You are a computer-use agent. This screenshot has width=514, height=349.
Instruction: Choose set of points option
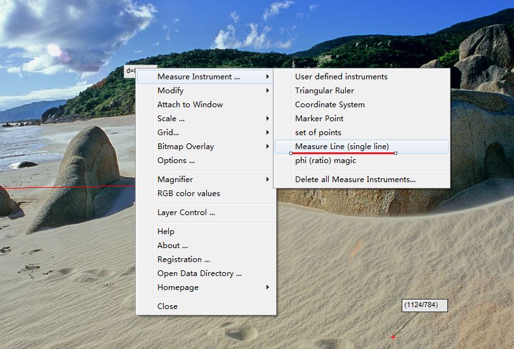[318, 133]
